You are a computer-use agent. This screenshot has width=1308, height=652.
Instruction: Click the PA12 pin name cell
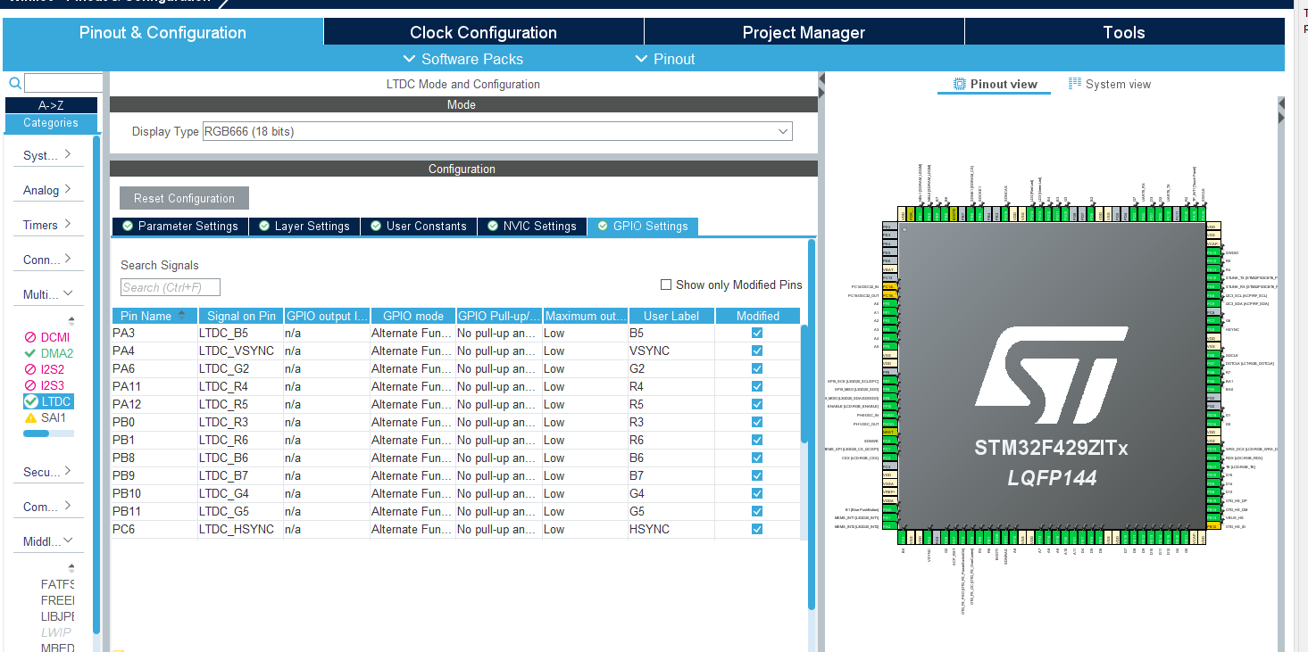pyautogui.click(x=154, y=404)
